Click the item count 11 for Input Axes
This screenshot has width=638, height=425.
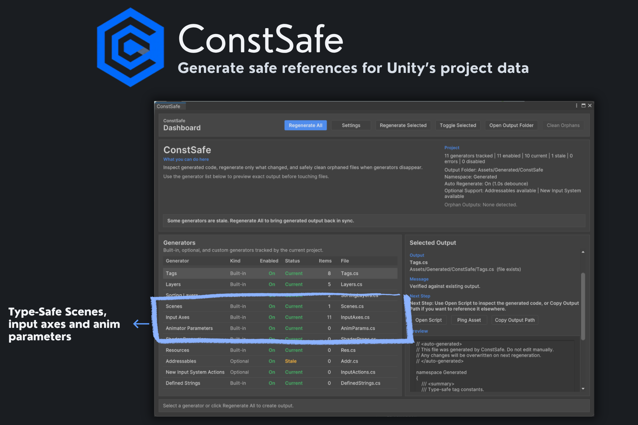(x=329, y=317)
